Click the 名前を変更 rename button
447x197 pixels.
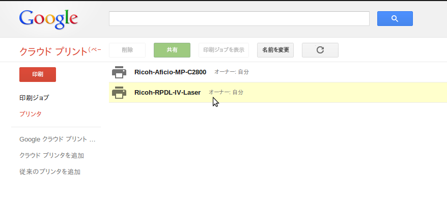pyautogui.click(x=275, y=50)
